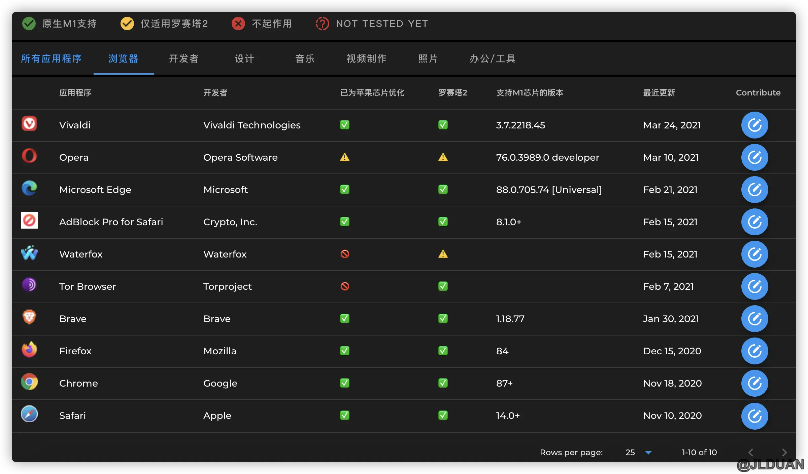Click Vivaldi's Apple silicon green checkmark

point(345,125)
